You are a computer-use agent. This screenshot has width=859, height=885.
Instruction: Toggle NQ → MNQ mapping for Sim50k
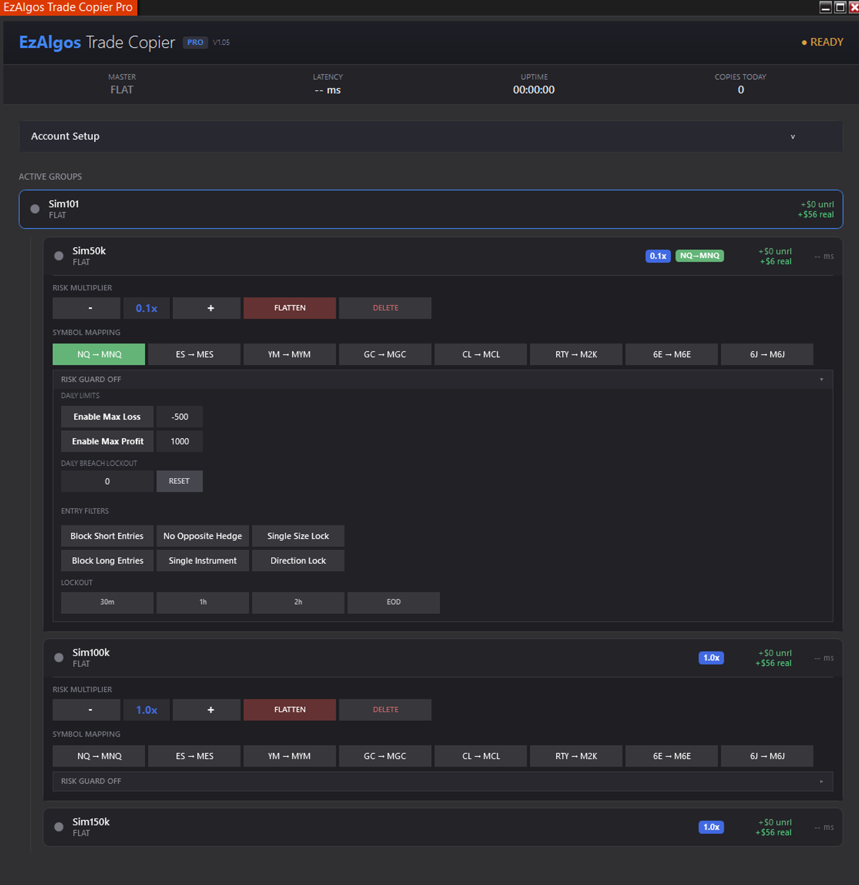99,355
